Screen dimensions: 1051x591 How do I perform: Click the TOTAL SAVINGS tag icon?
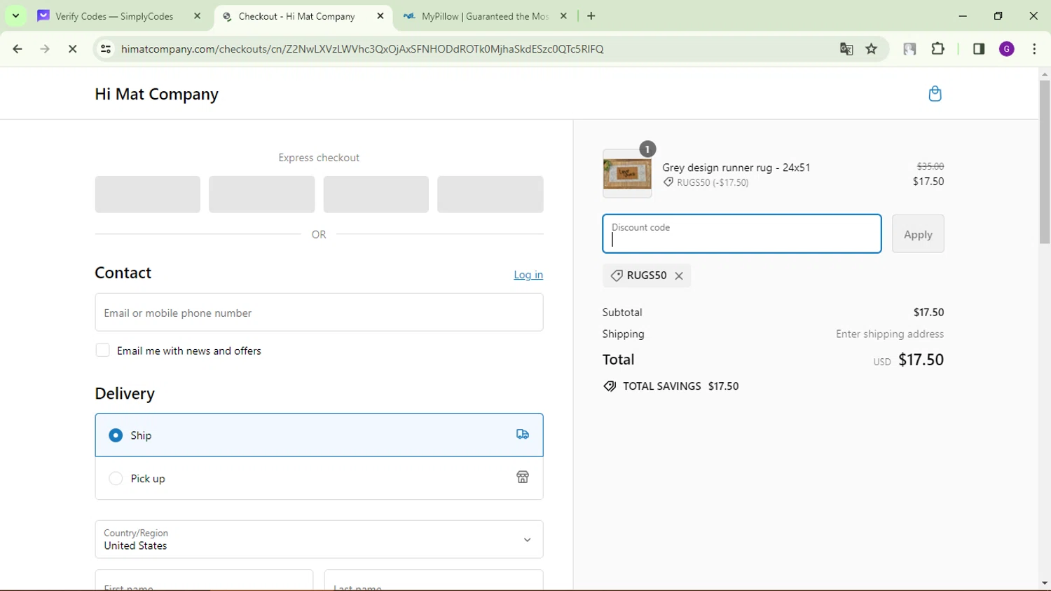[x=610, y=386]
